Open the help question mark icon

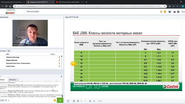click(178, 12)
